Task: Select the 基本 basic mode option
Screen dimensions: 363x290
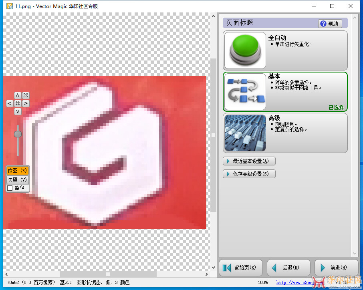Action: coord(285,92)
